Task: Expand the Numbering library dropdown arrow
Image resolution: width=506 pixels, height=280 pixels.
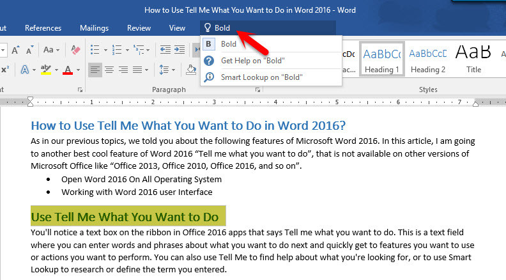Action: coord(127,50)
